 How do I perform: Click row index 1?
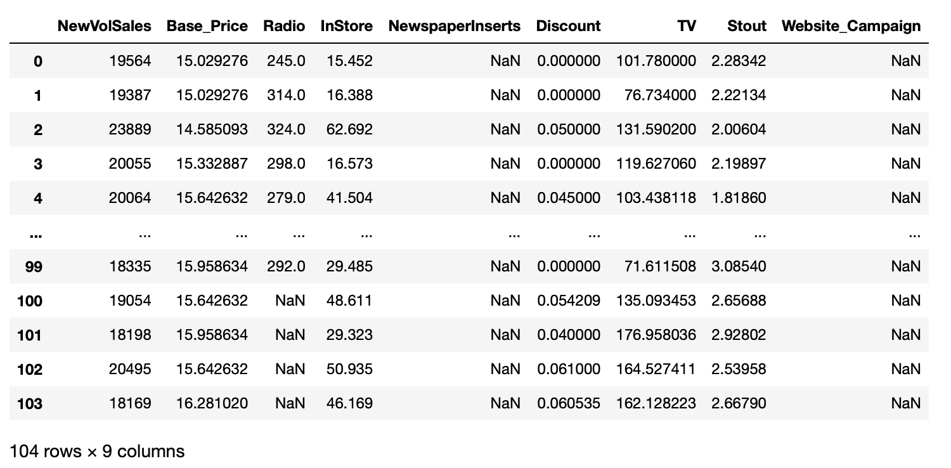tap(38, 95)
